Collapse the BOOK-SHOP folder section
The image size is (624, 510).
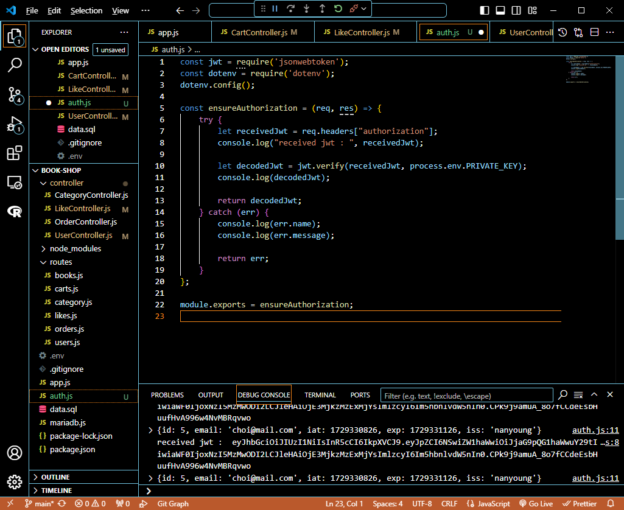point(35,170)
